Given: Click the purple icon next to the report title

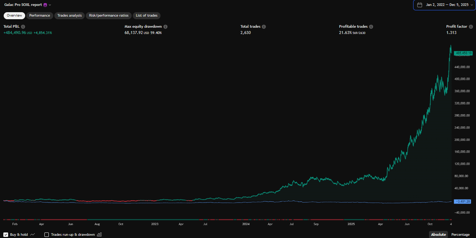Looking at the screenshot, I should pyautogui.click(x=45, y=5).
